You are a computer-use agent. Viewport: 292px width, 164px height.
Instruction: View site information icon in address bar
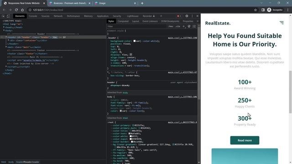coord(30,10)
